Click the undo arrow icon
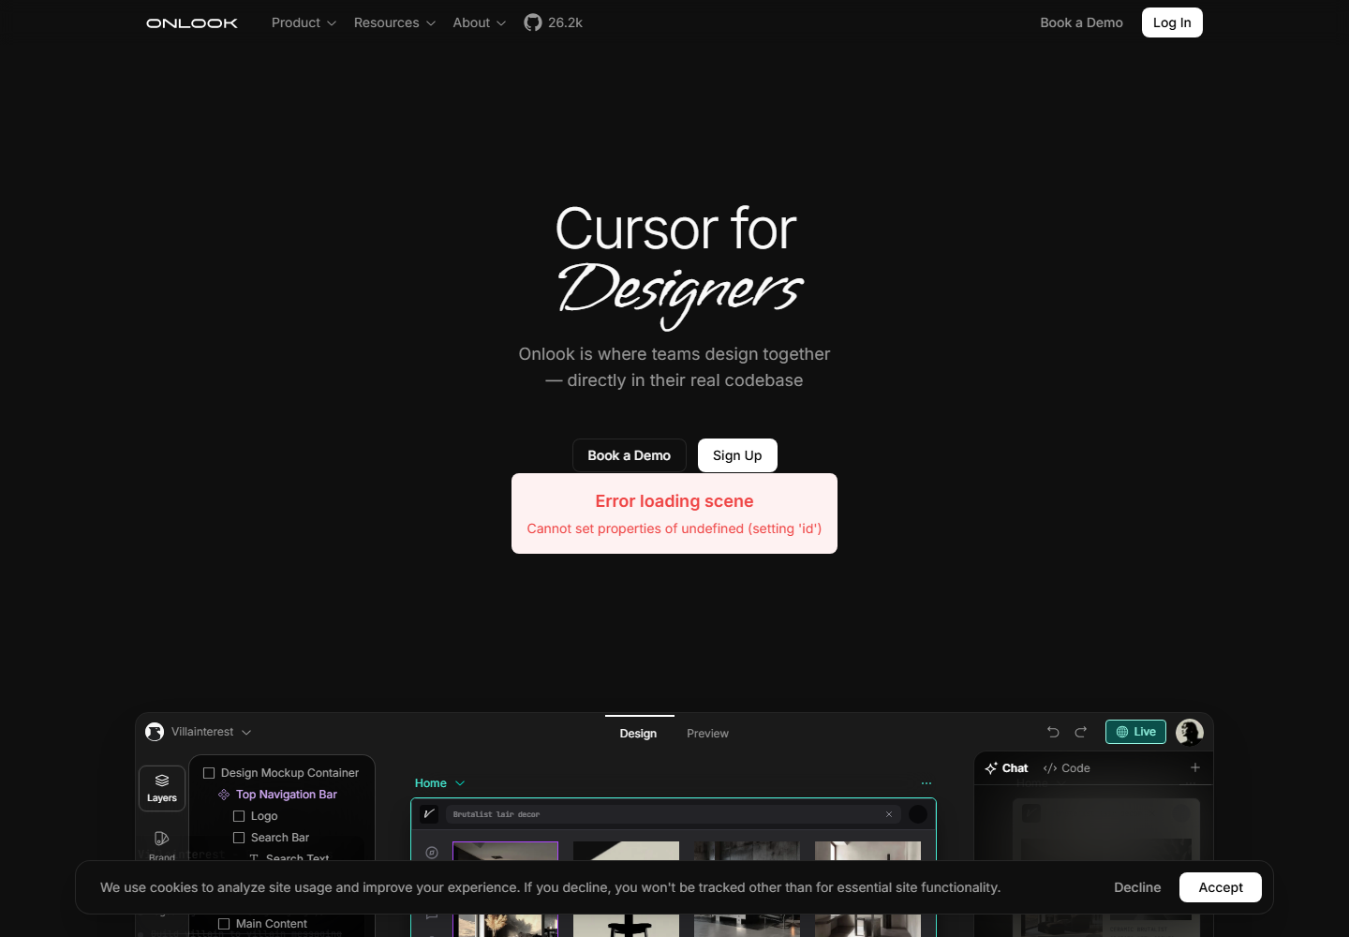This screenshot has height=937, width=1349. (1053, 732)
